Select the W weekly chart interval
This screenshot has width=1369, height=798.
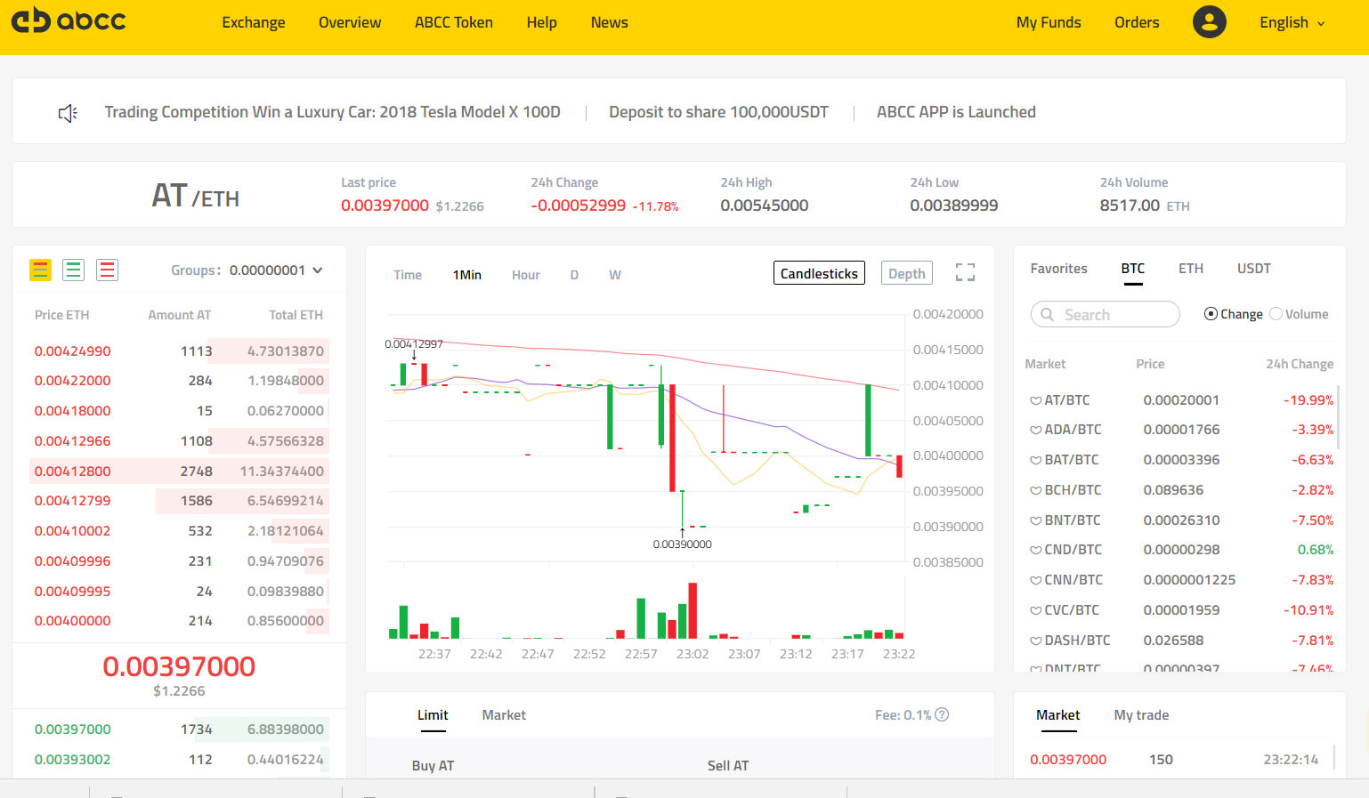click(615, 275)
